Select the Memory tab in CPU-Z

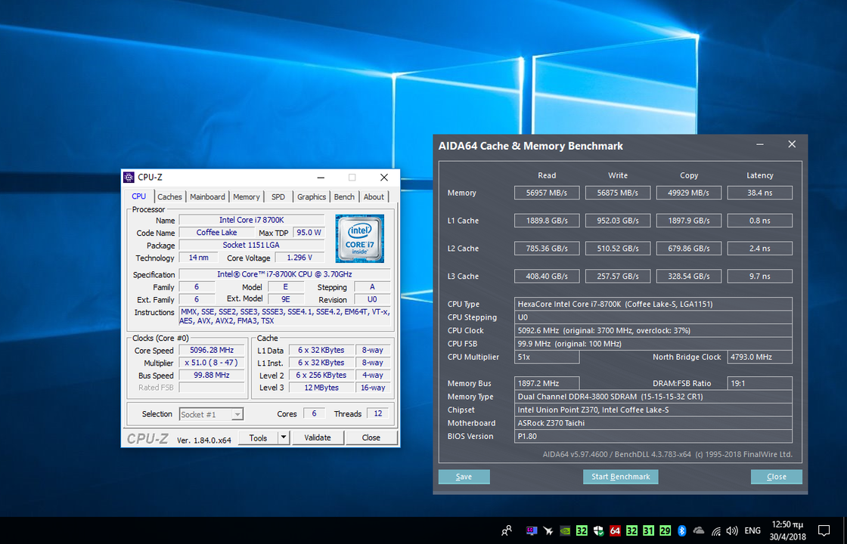coord(247,197)
